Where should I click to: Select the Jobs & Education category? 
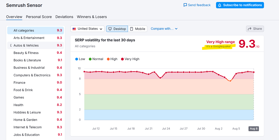pyautogui.click(x=36, y=135)
